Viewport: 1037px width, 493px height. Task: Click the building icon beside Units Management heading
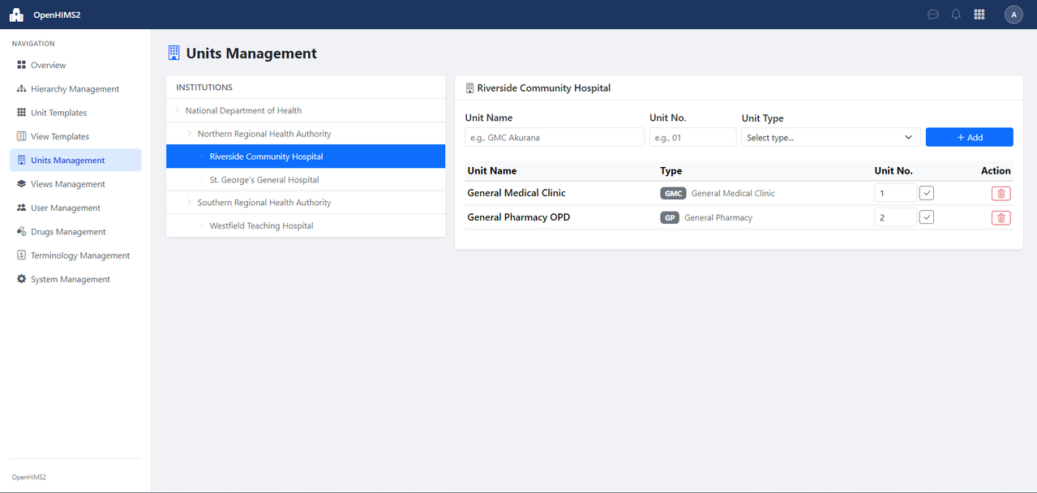tap(174, 54)
